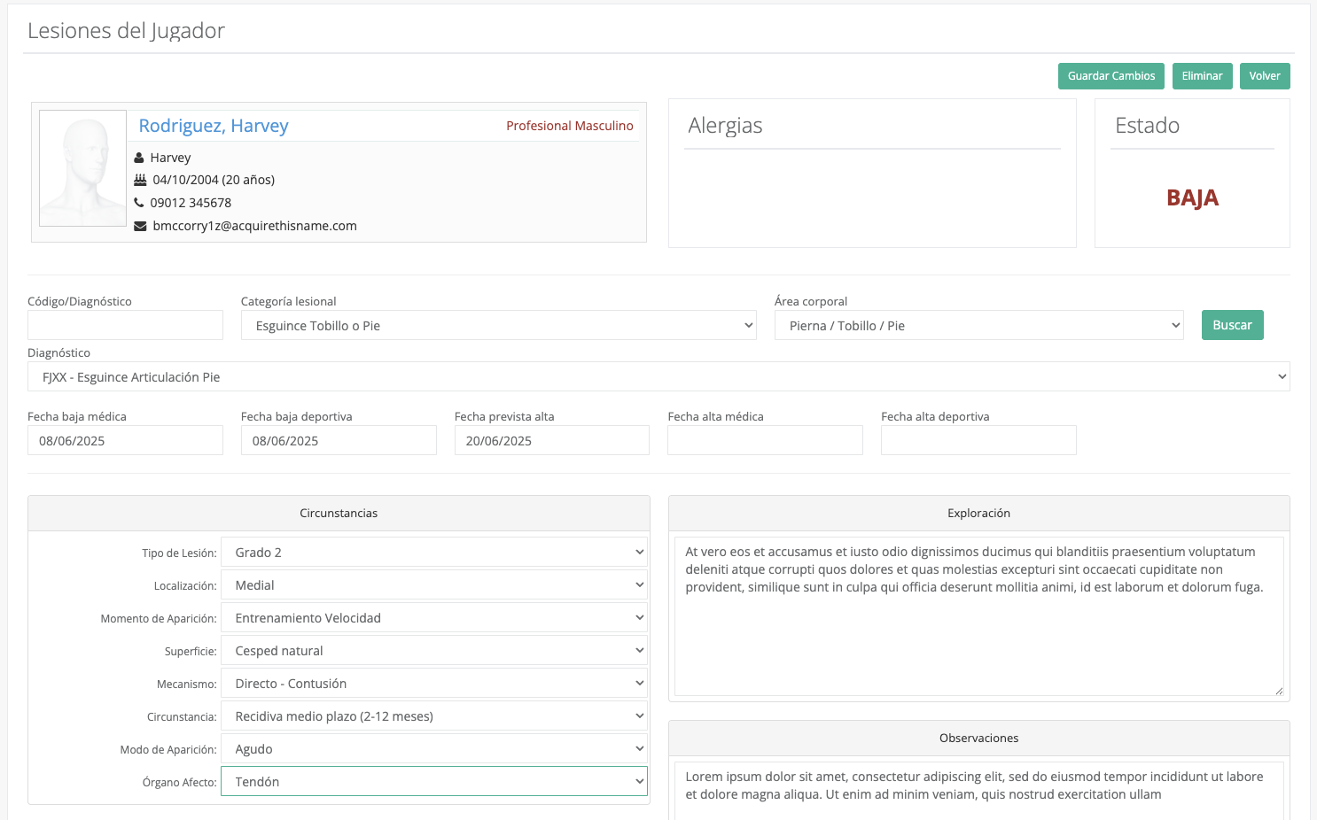
Task: Click the birthday cake icon
Action: tap(140, 180)
